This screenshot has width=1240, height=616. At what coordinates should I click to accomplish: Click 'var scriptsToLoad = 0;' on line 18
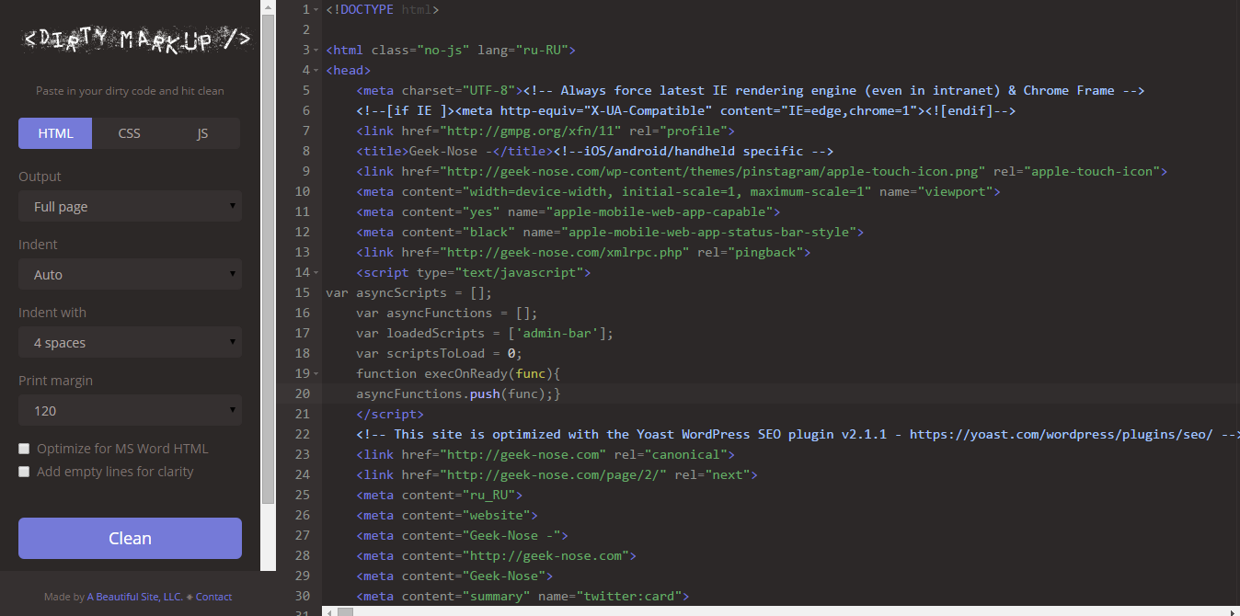click(x=440, y=353)
